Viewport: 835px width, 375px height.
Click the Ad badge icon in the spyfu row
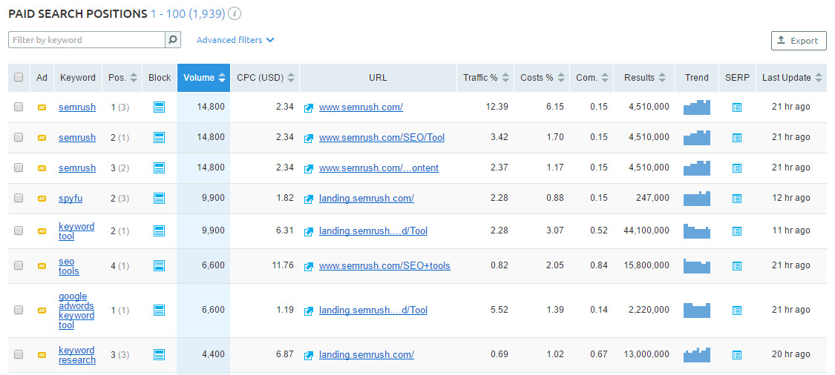[42, 199]
